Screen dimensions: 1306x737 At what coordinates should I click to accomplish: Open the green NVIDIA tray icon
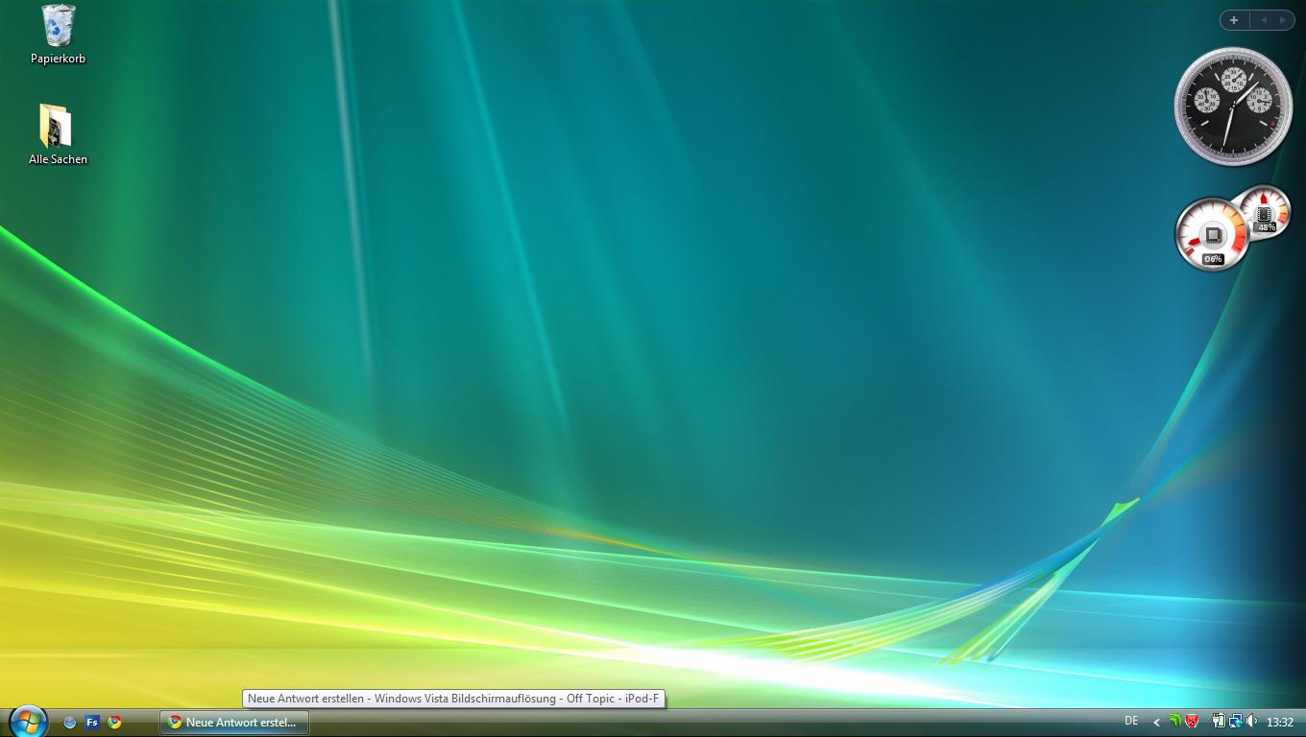pyautogui.click(x=1174, y=722)
